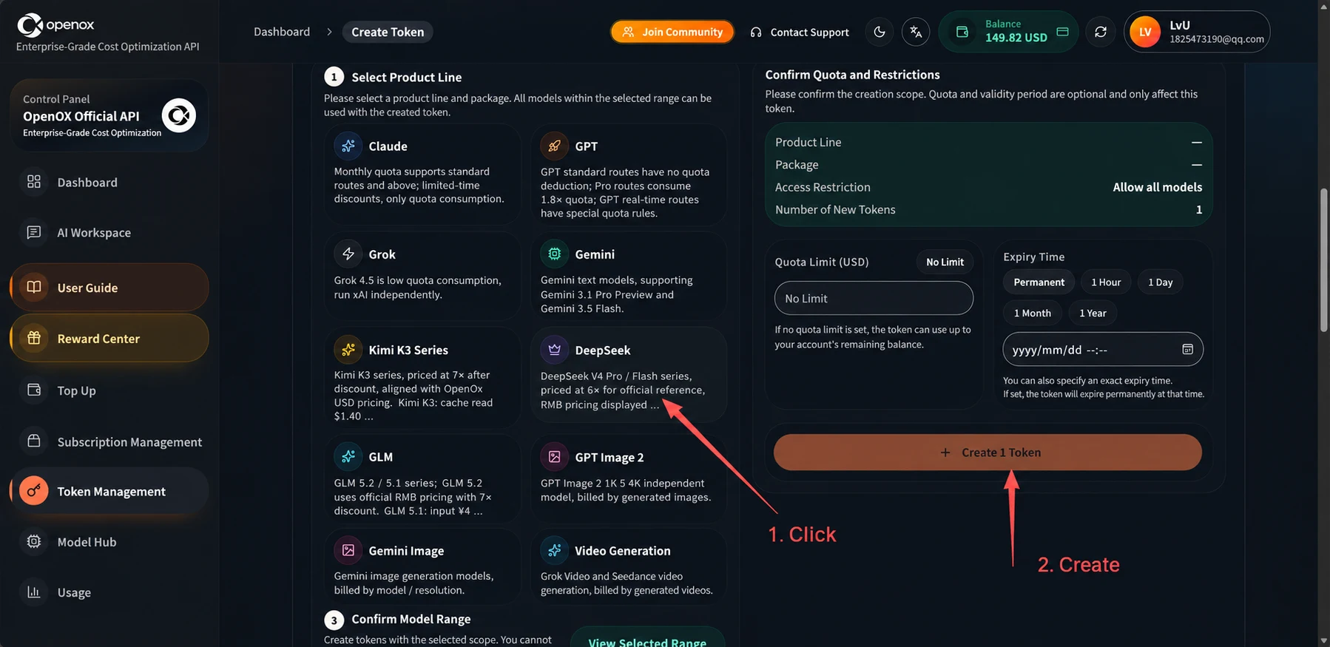Toggle the No Limit quota chip
Image resolution: width=1330 pixels, height=647 pixels.
945,262
